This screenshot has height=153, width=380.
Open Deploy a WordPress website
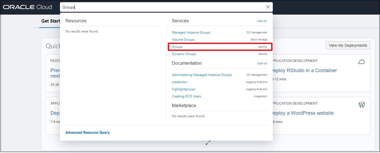(x=302, y=113)
